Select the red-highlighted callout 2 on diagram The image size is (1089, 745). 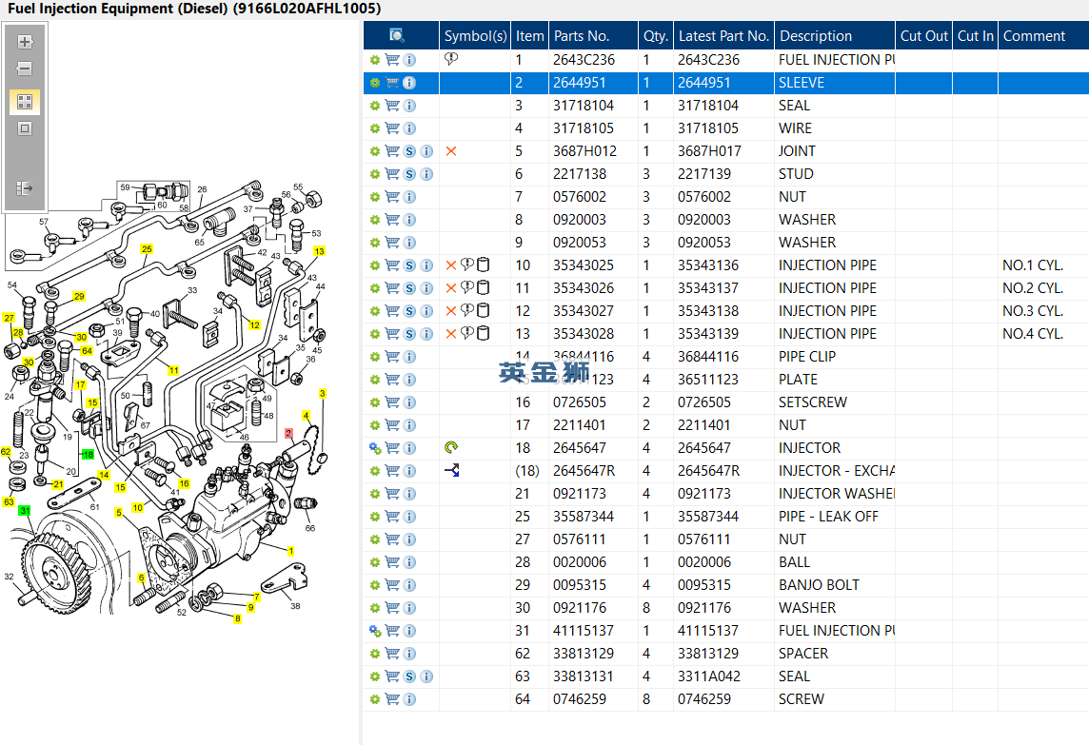(288, 433)
